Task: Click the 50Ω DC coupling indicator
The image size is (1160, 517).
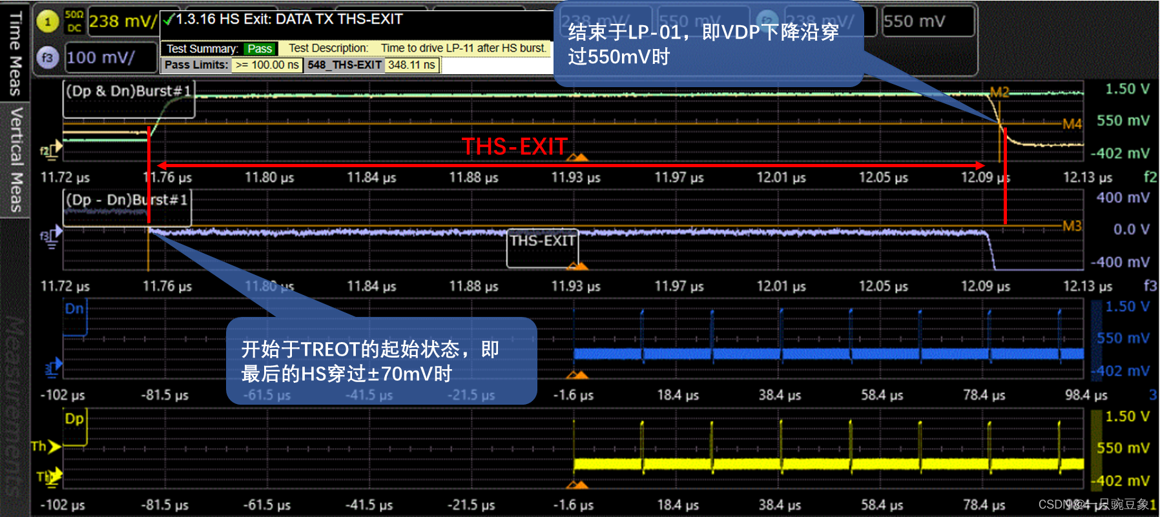Action: click(74, 21)
